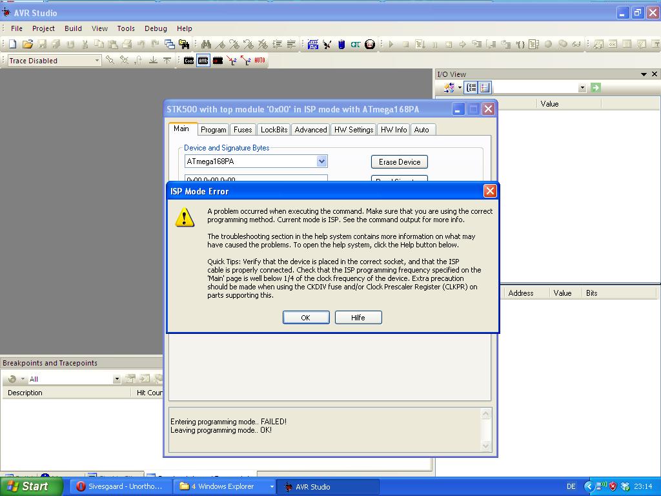Click output log scrollbar up arrow

point(485,414)
